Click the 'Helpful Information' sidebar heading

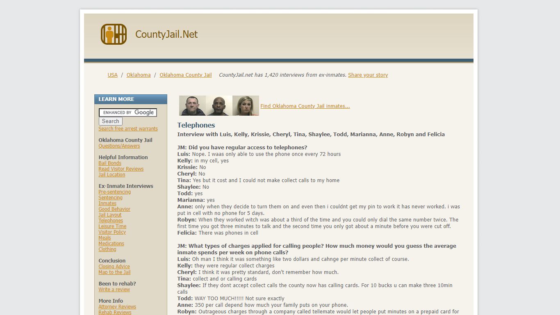[x=123, y=157]
